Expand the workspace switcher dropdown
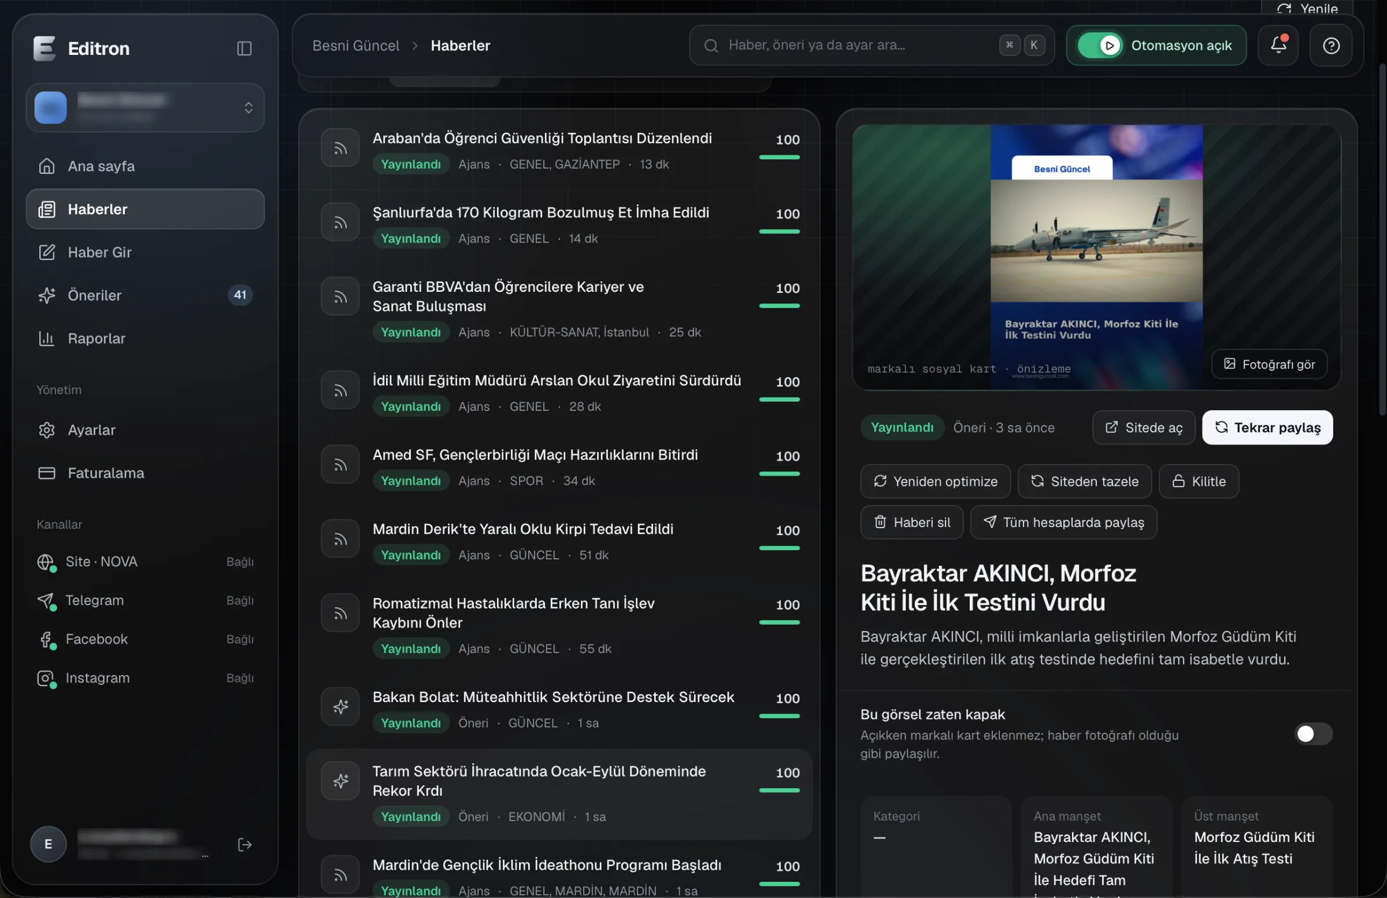Image resolution: width=1387 pixels, height=898 pixels. click(x=145, y=107)
